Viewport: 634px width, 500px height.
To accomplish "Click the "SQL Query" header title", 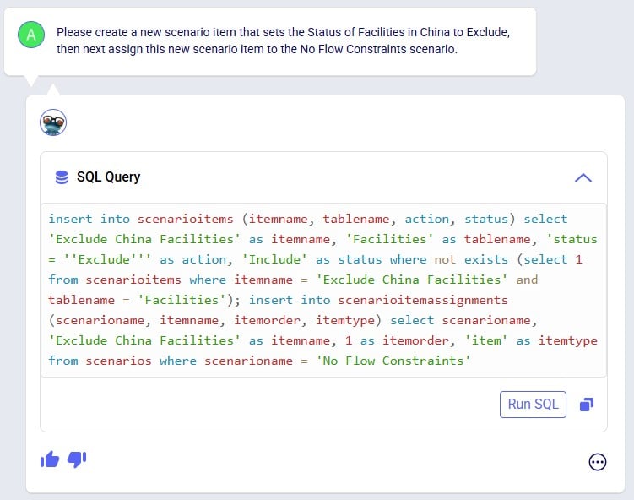I will (108, 177).
